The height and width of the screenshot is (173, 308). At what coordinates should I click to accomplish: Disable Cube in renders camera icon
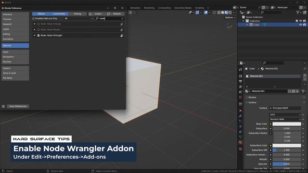pos(305,25)
